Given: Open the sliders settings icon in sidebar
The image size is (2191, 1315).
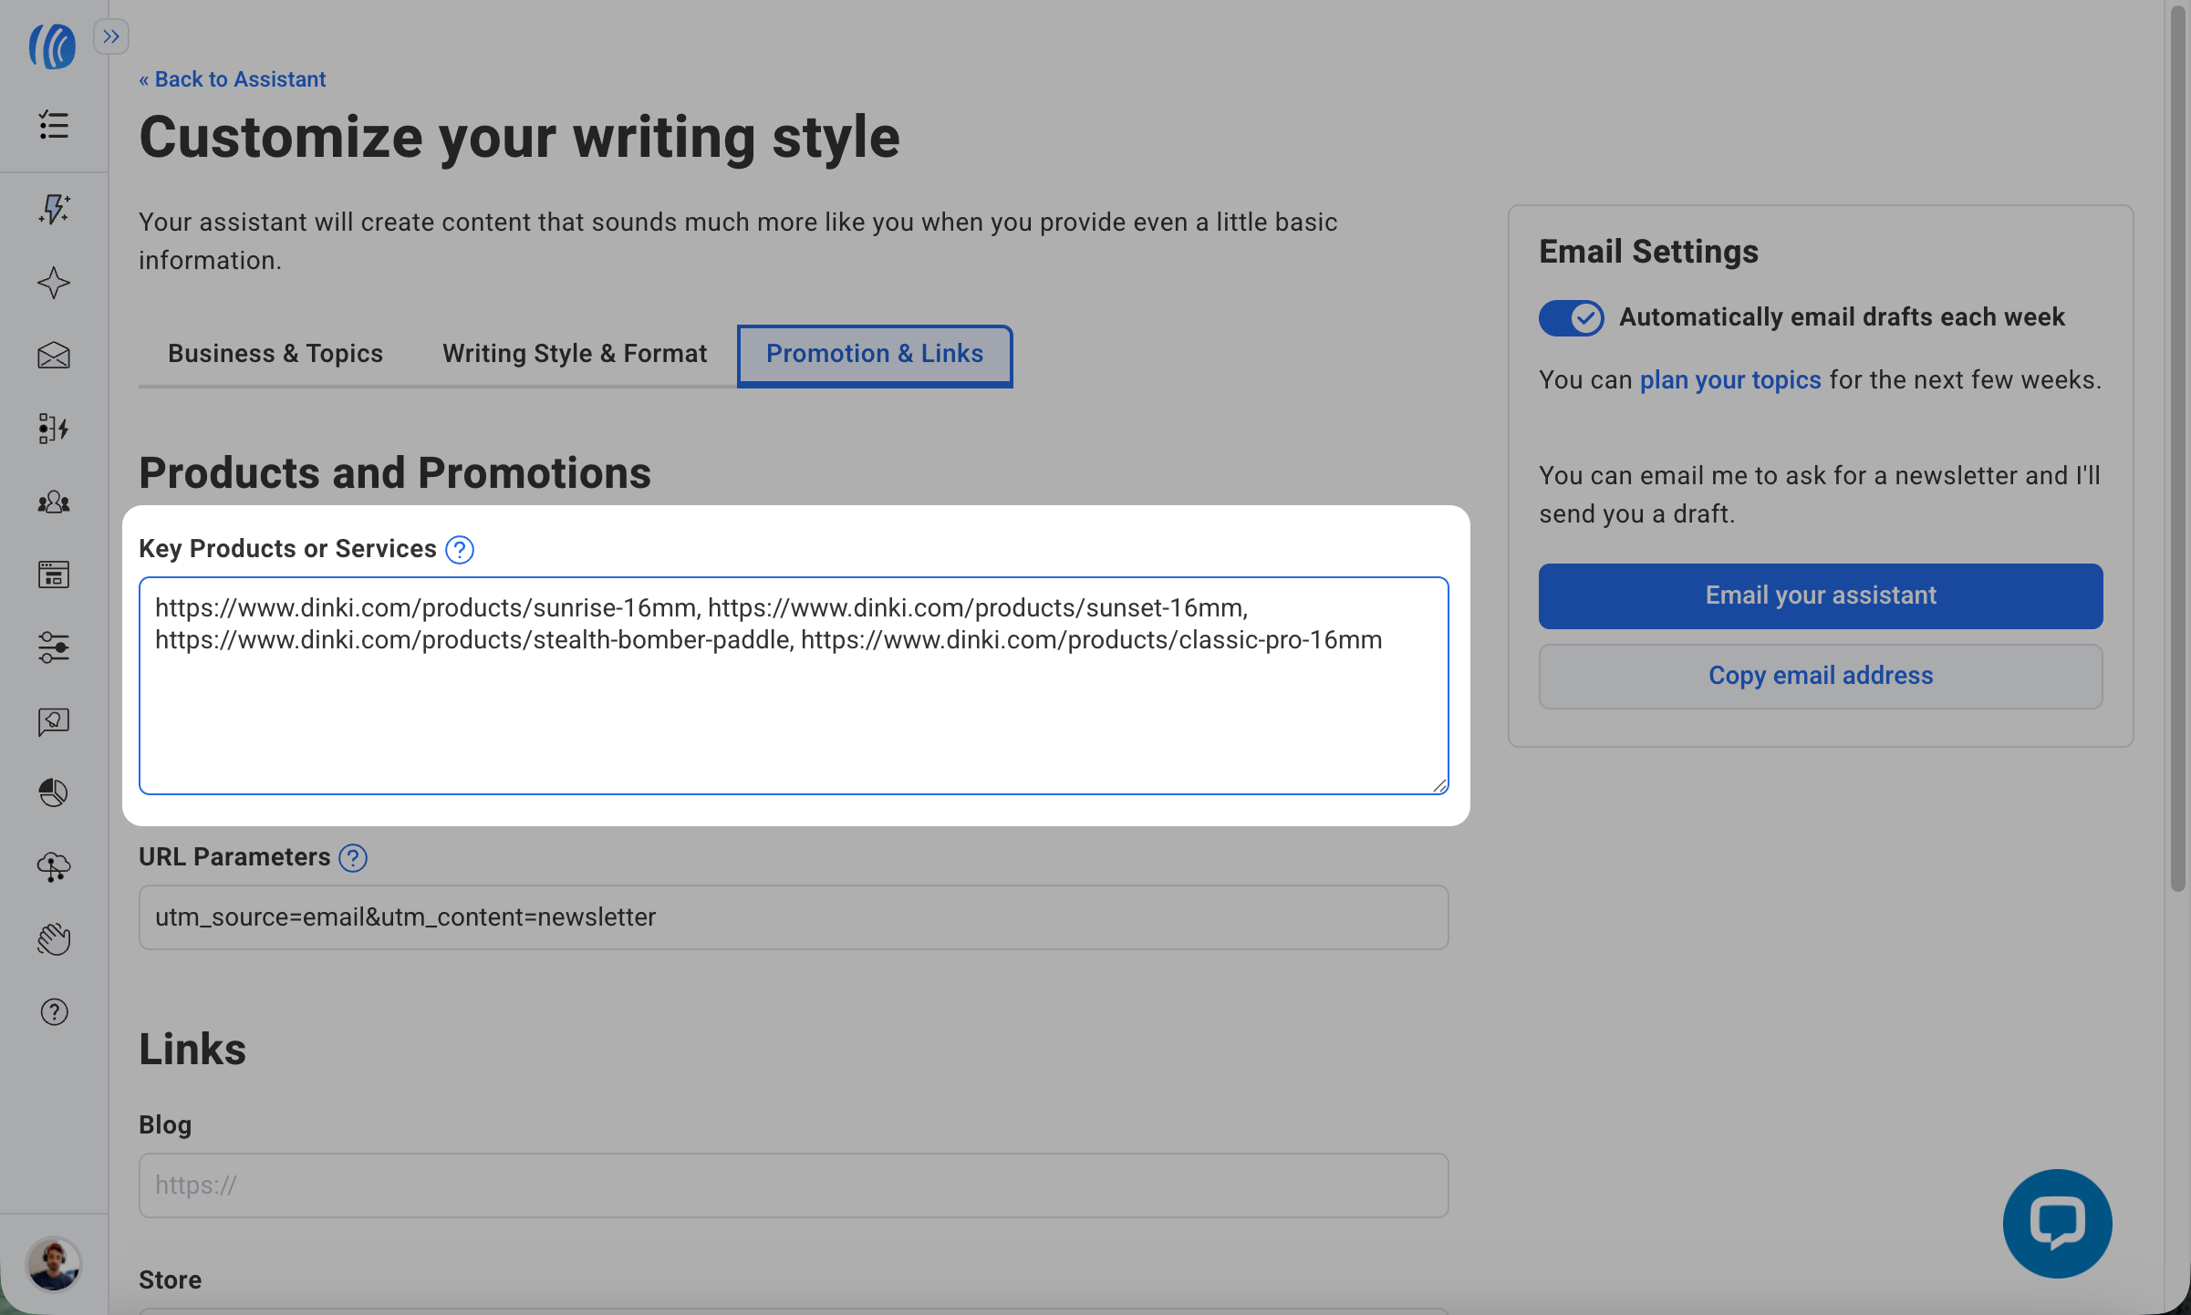Looking at the screenshot, I should (x=54, y=647).
